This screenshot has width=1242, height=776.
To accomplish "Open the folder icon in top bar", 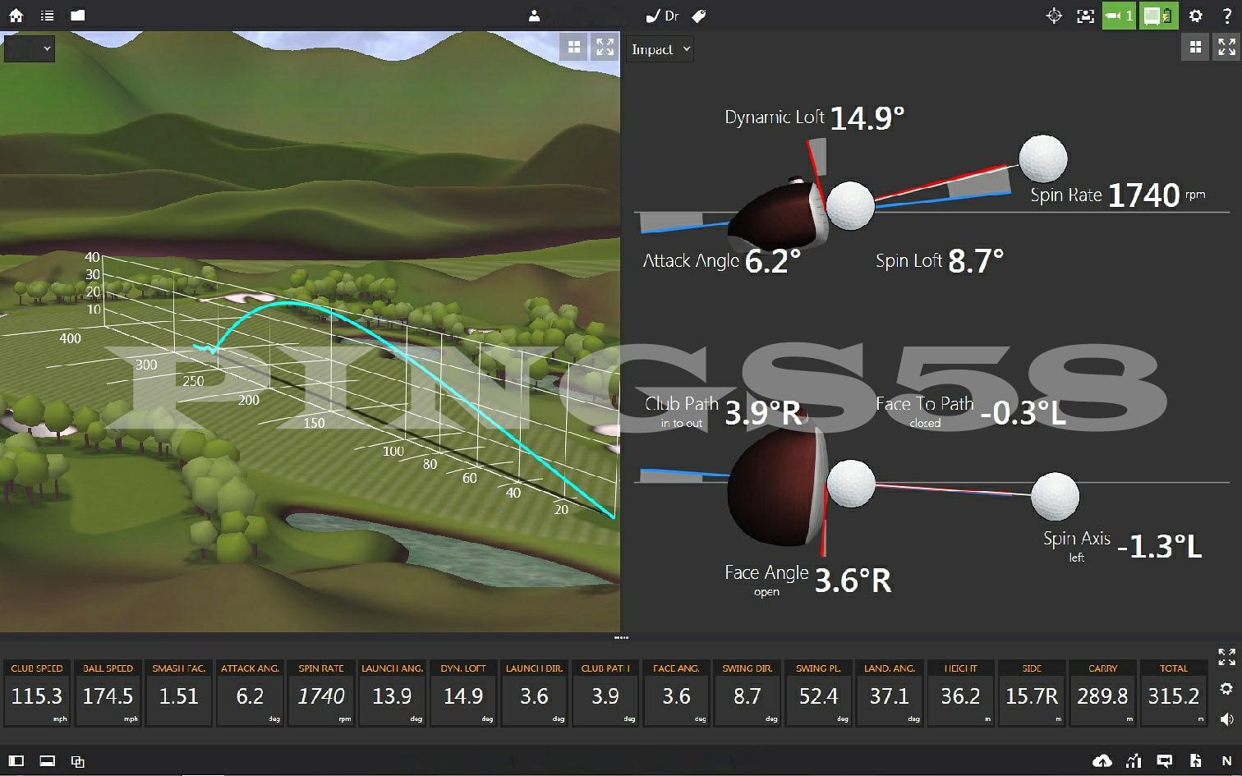I will [77, 16].
